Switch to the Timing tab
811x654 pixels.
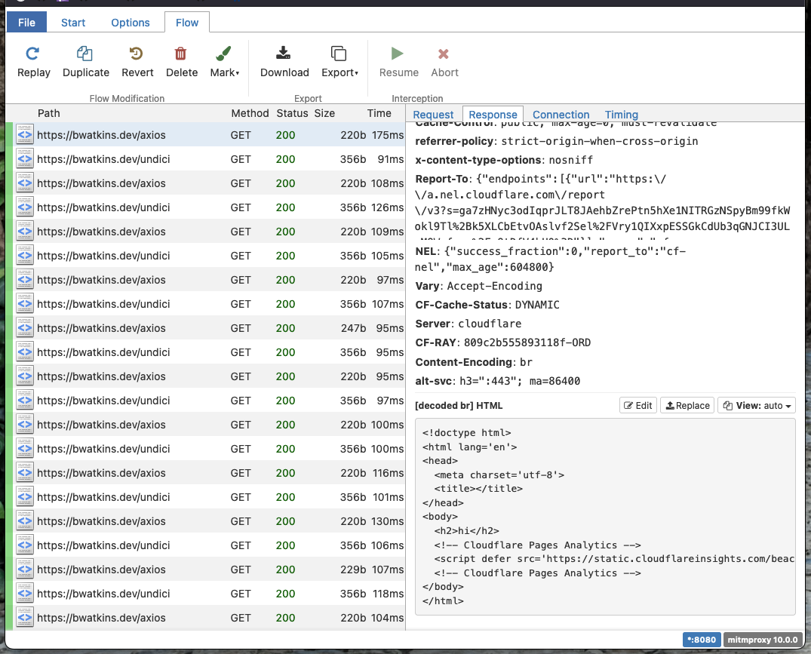pyautogui.click(x=621, y=115)
